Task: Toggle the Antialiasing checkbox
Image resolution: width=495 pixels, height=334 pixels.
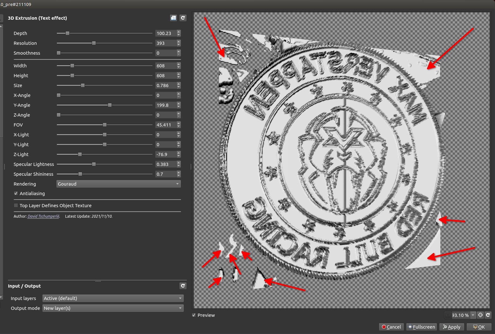Action: (16, 194)
